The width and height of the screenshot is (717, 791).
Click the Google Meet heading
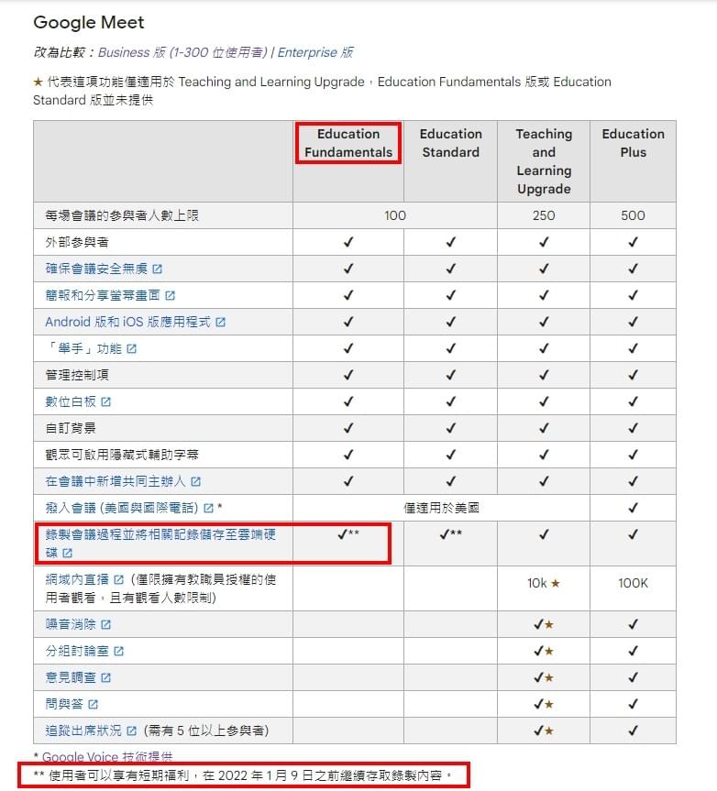89,22
